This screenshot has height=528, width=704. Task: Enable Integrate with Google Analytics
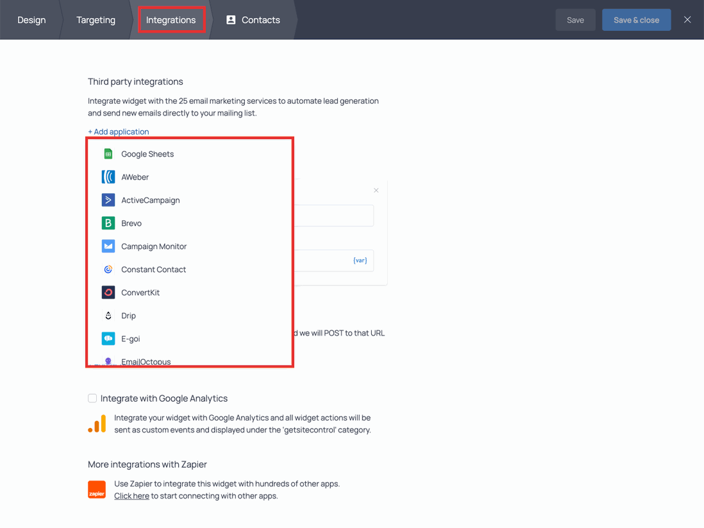click(92, 398)
